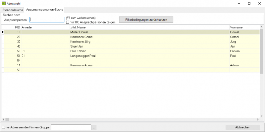Select row Müller Daniel

[x=132, y=32]
